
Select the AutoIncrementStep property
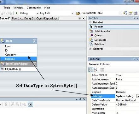[115, 88]
